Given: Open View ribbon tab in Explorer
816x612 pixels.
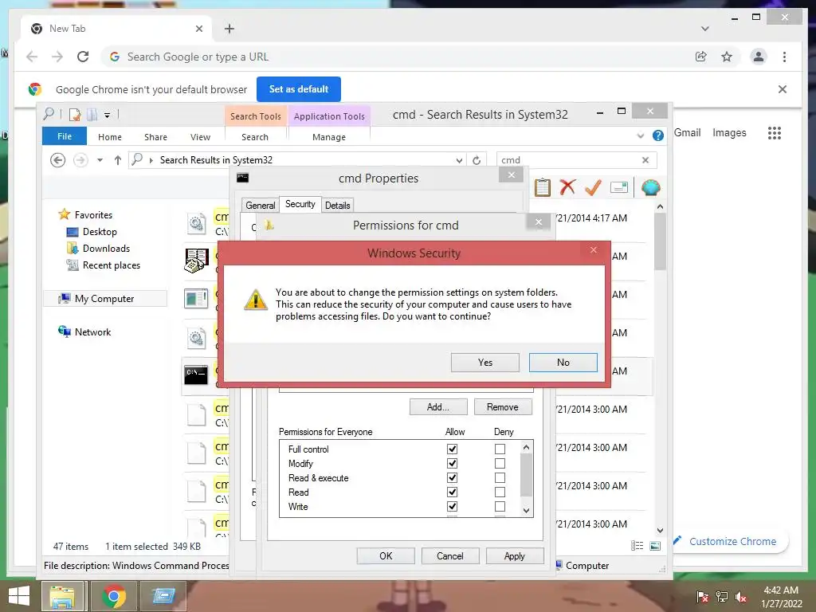Looking at the screenshot, I should (200, 137).
